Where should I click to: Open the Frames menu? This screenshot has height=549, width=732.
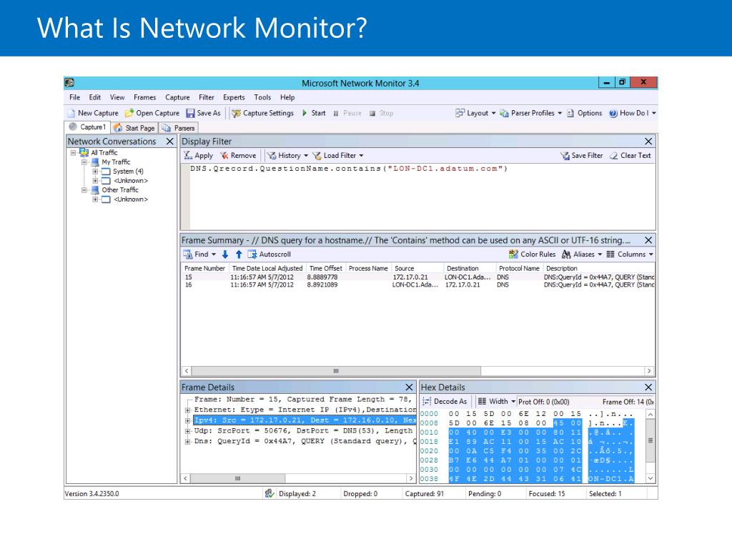tap(144, 97)
